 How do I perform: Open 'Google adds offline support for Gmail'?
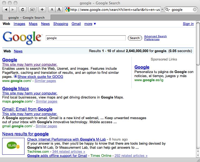click(x=57, y=156)
